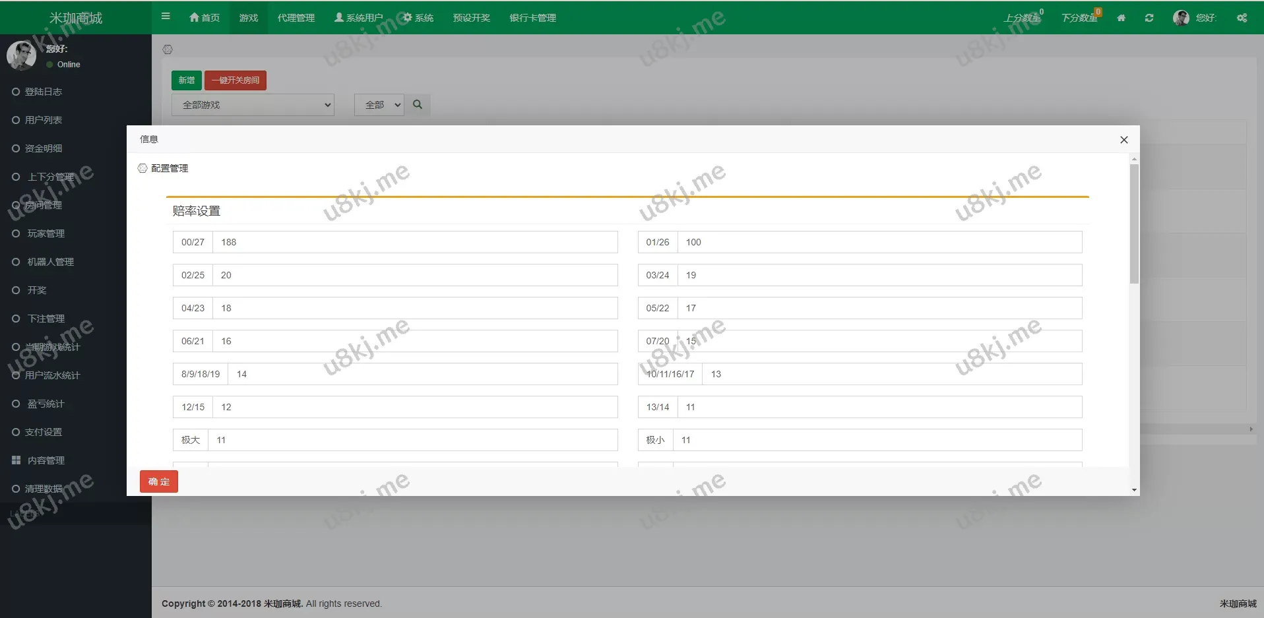Click the dialog's vertical scrollbar thumb
Screen dimensions: 1264x618
[x=1134, y=224]
